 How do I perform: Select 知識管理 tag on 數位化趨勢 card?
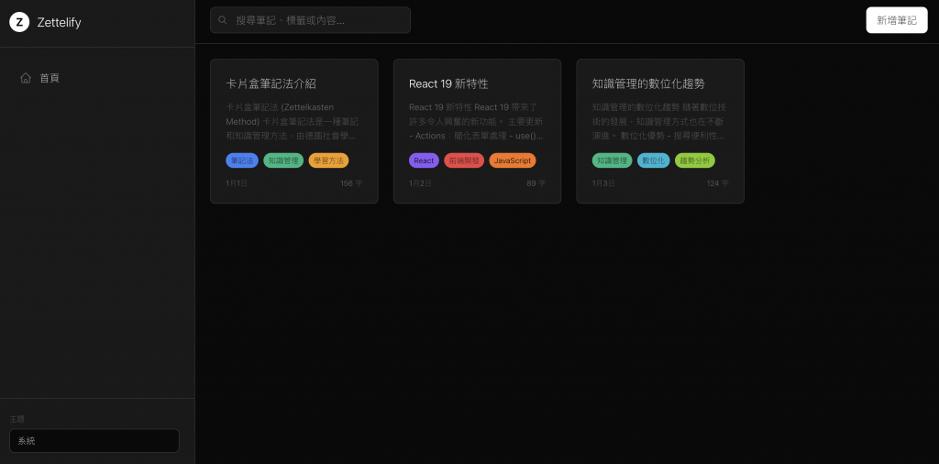pos(612,160)
